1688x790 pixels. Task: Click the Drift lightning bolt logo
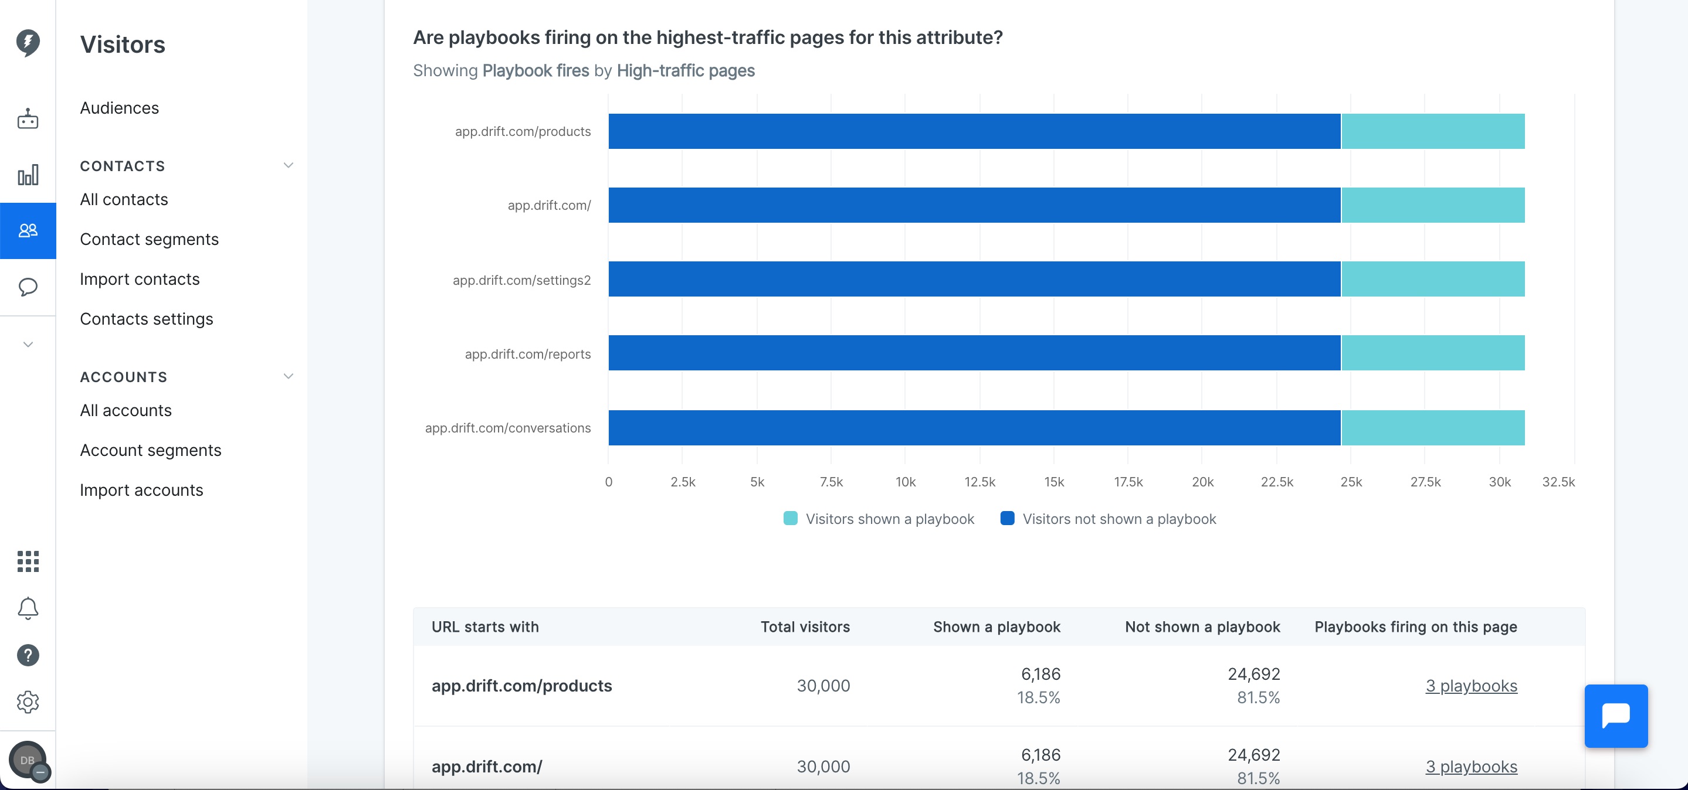coord(28,43)
